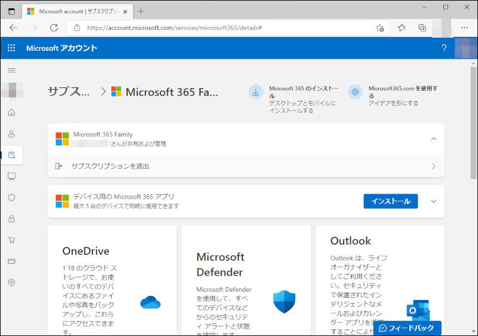Viewport: 478px width, 336px height.
Task: Click the サブスクリプションを退出 text
Action: point(110,166)
